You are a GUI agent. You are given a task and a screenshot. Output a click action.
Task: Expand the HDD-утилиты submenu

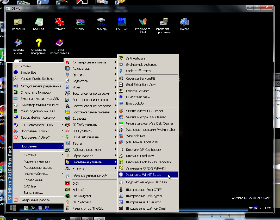coord(82,131)
